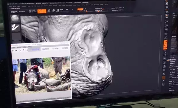The height and width of the screenshot is (108, 178).
Task: Open the stroke type selector
Action: 15,28
